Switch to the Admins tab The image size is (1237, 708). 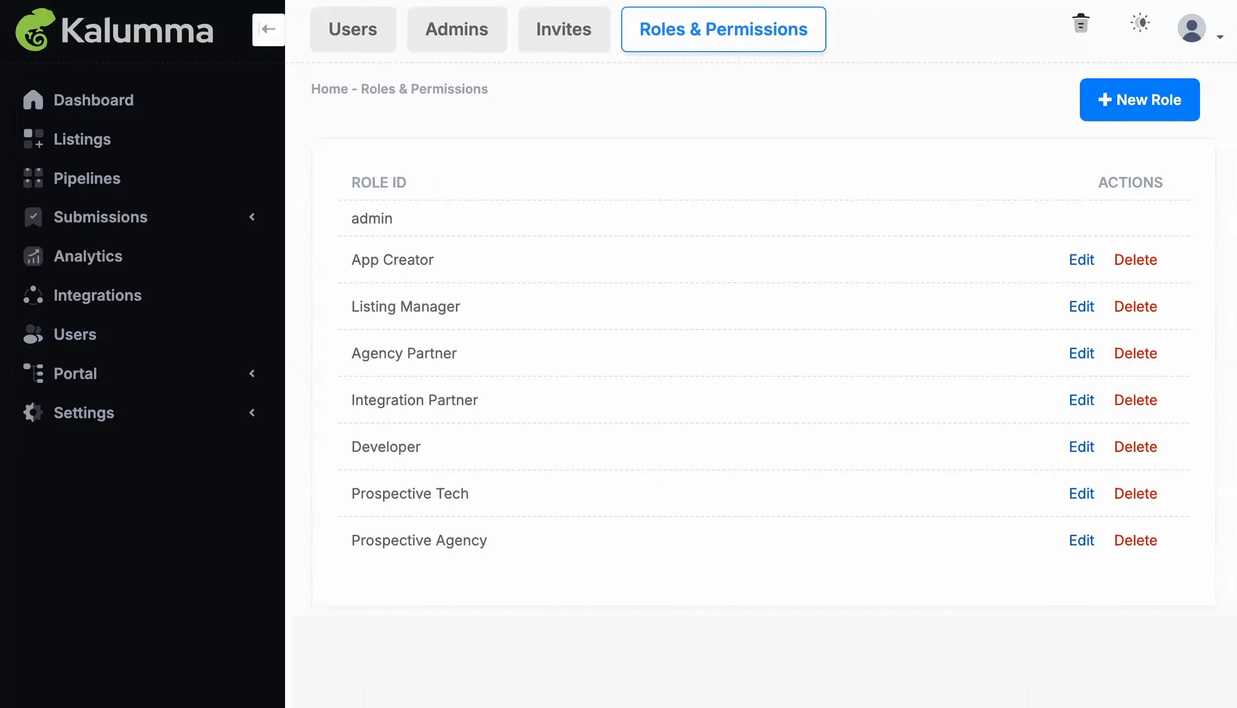pyautogui.click(x=457, y=29)
